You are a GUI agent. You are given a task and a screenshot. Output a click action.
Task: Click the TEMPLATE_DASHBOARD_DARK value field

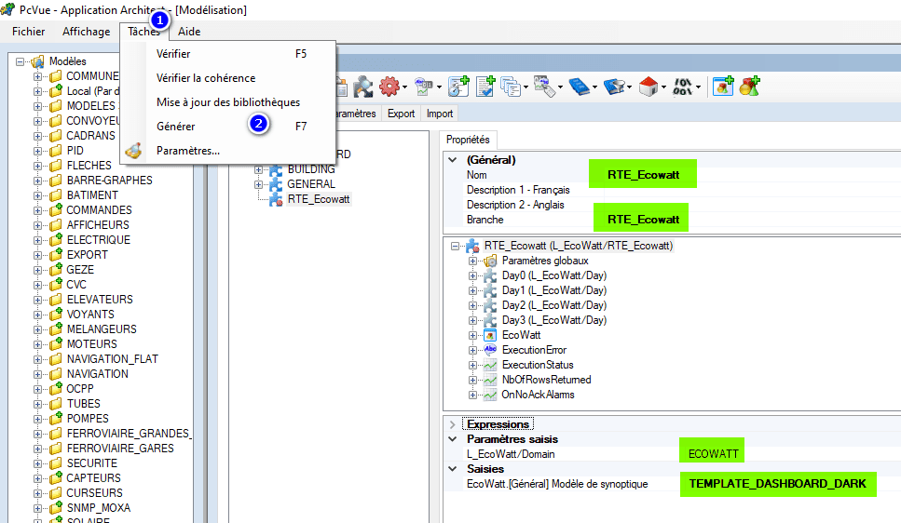(x=778, y=485)
